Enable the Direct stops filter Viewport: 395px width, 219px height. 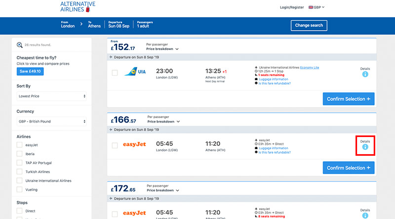tap(19, 211)
